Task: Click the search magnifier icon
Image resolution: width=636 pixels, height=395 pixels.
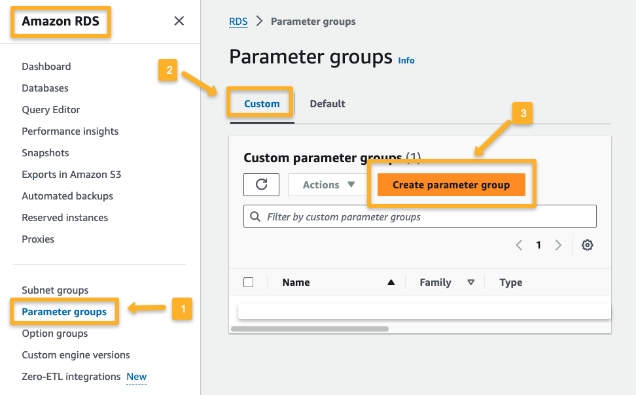Action: (x=255, y=216)
